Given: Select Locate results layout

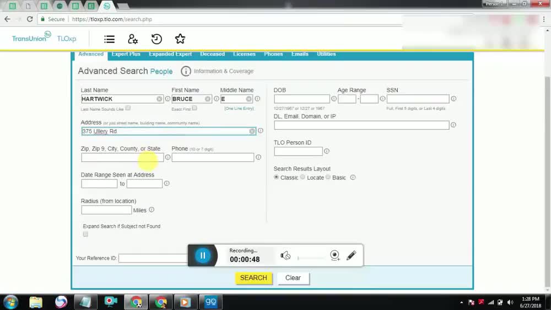Looking at the screenshot, I should 302,177.
